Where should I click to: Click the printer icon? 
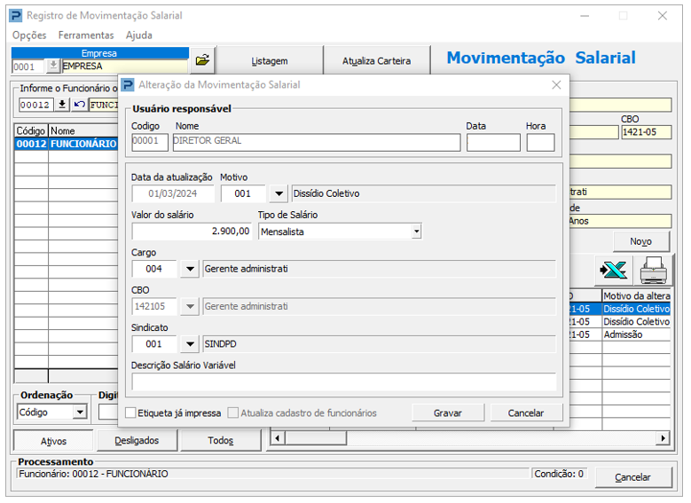coord(653,270)
